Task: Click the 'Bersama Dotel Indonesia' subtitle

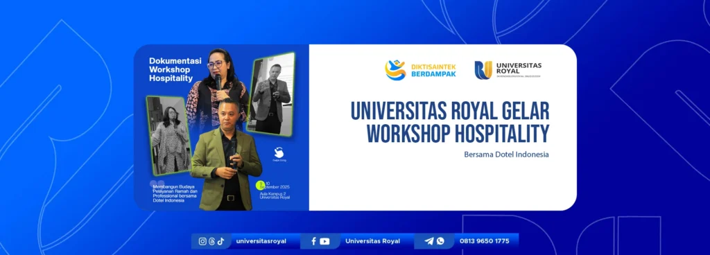Action: pos(506,155)
